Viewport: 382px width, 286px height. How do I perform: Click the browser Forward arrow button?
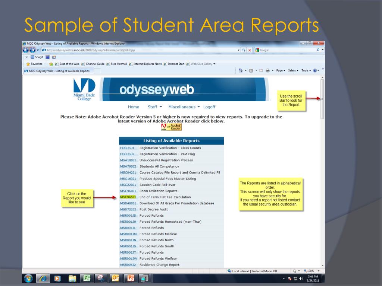click(32, 50)
